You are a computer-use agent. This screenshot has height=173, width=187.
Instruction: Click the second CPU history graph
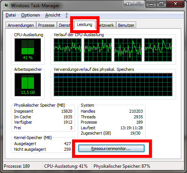tap(98, 50)
